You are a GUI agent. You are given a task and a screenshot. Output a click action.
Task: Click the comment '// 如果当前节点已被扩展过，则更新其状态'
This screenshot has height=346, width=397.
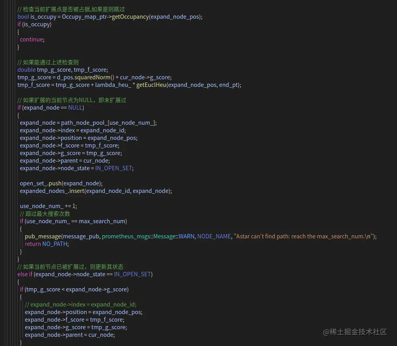tap(70, 267)
